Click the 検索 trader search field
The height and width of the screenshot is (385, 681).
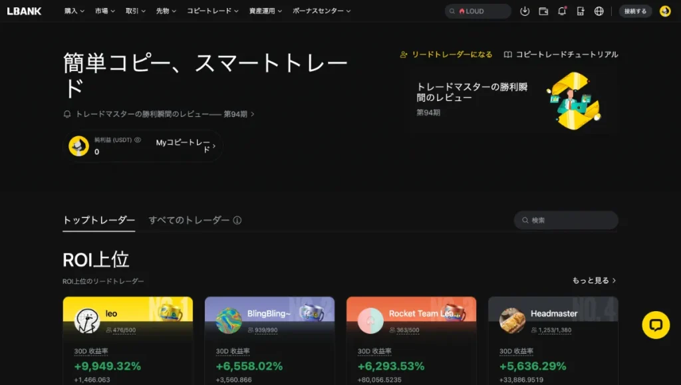pos(565,219)
